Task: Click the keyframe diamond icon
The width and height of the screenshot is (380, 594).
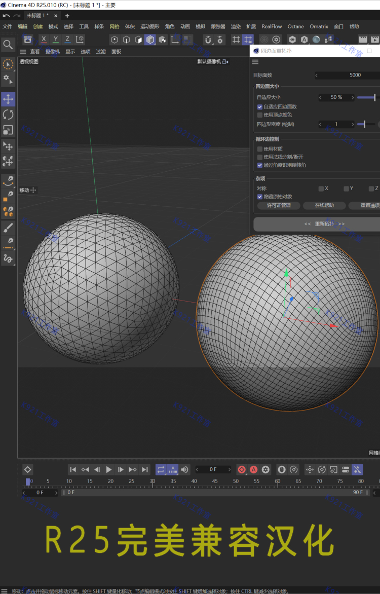Action: 28,470
